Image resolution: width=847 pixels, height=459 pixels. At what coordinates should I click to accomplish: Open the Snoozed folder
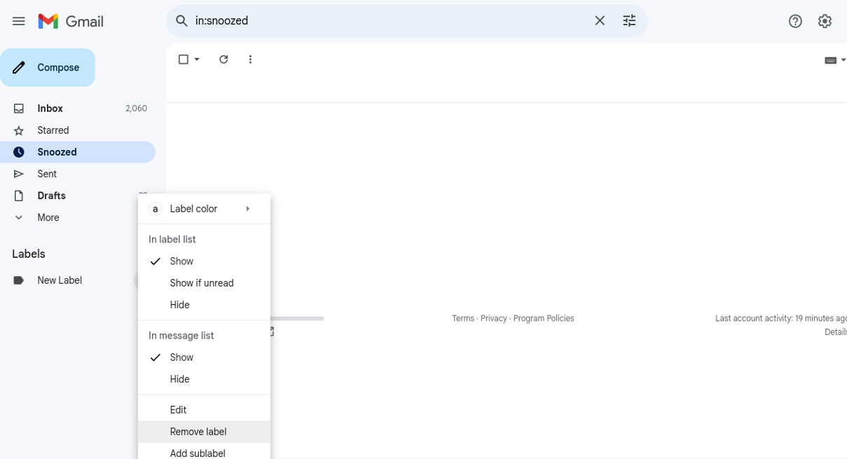(57, 151)
